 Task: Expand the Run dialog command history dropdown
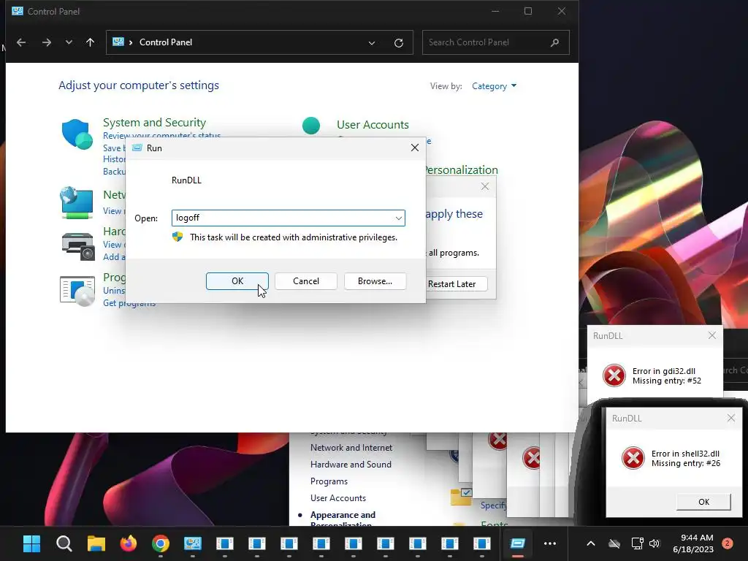click(398, 218)
